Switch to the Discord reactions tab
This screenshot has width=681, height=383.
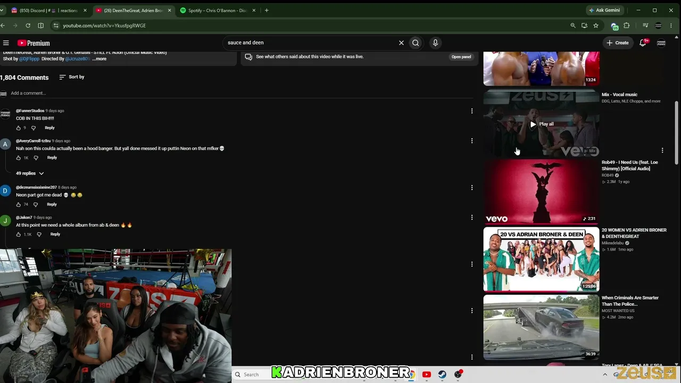click(x=49, y=10)
